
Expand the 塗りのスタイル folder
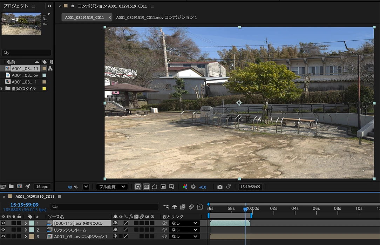pos(2,88)
